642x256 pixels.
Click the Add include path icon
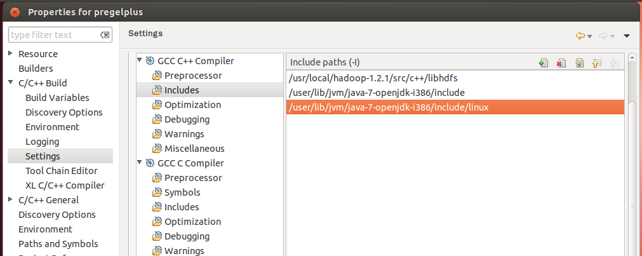pyautogui.click(x=544, y=63)
